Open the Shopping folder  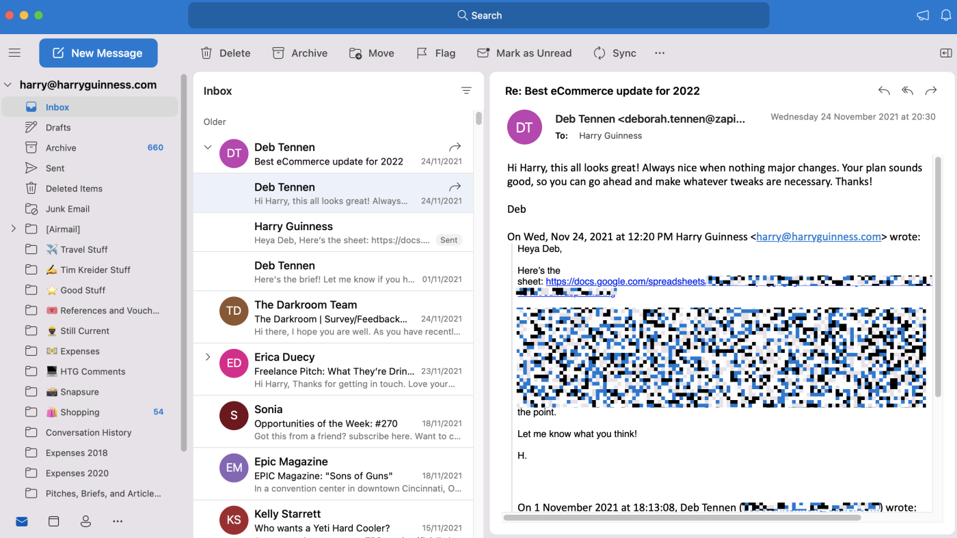coord(90,412)
